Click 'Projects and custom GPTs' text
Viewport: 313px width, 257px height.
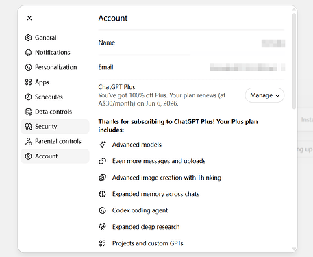pos(148,243)
